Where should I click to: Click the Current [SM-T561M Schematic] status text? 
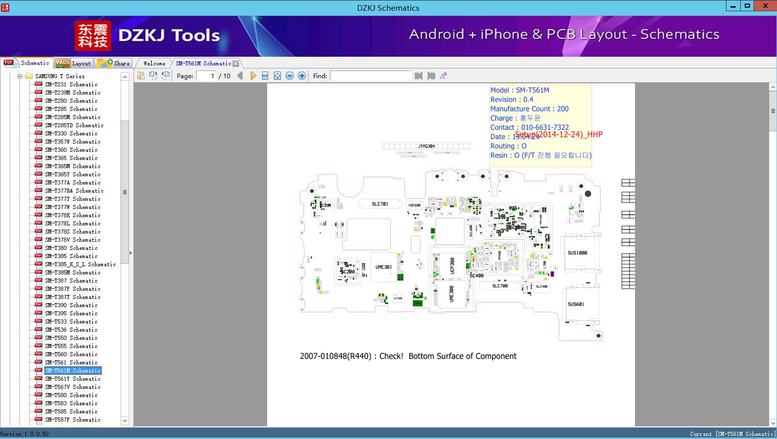733,434
